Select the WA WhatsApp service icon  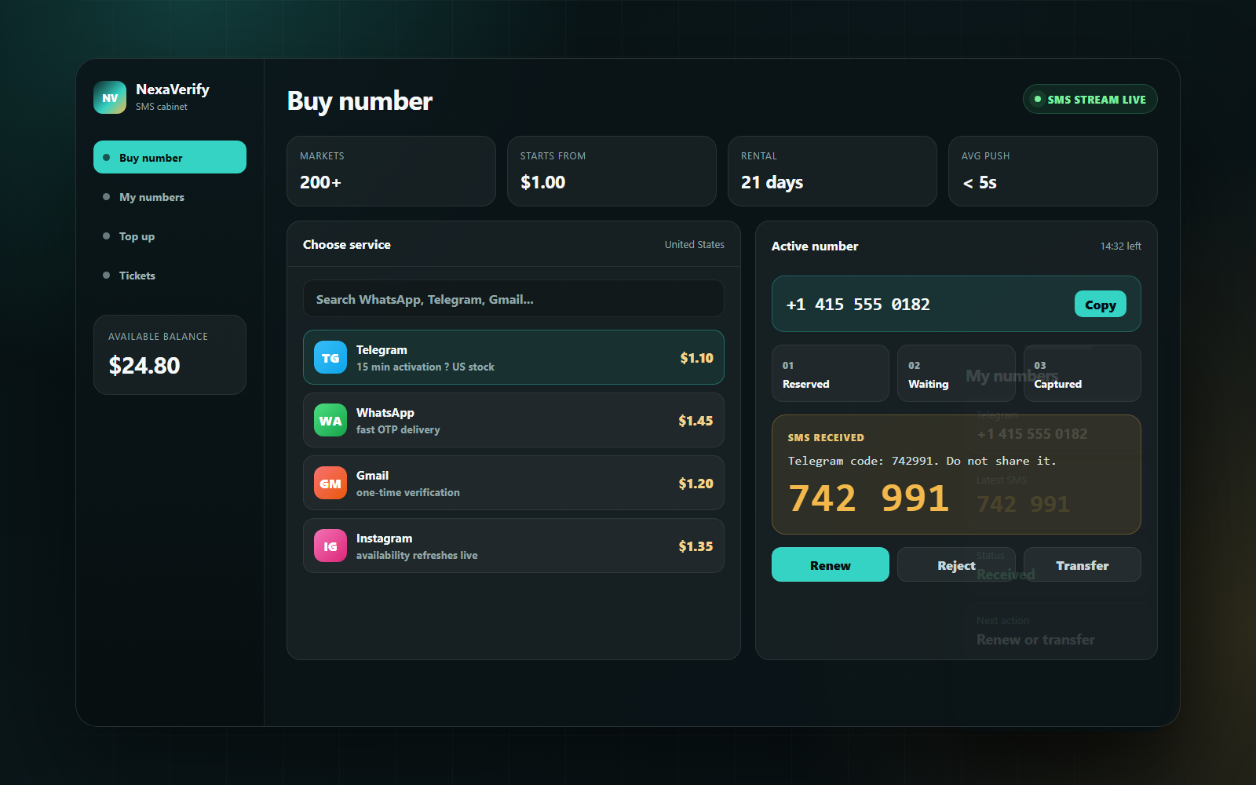click(330, 420)
